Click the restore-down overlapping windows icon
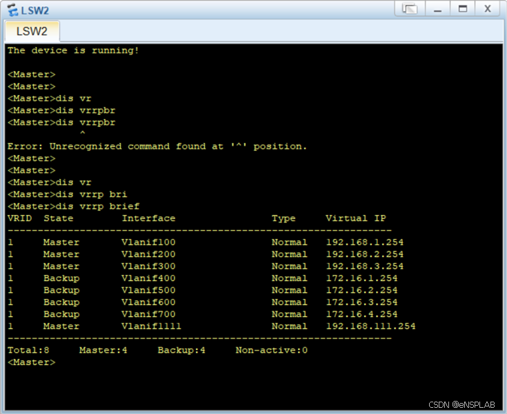The image size is (507, 414). 410,8
